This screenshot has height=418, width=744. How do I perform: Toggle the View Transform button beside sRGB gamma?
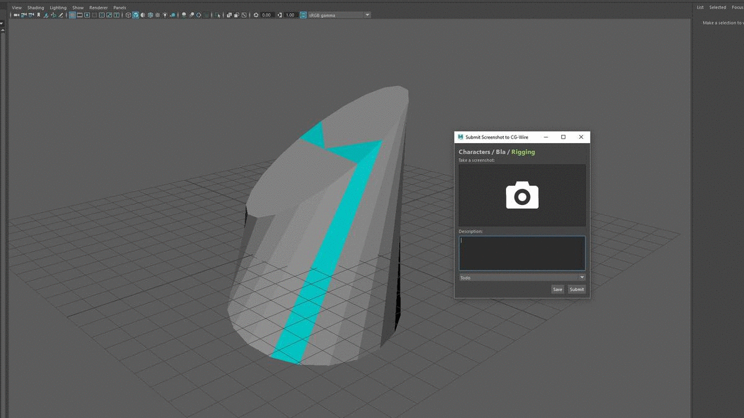tap(303, 15)
